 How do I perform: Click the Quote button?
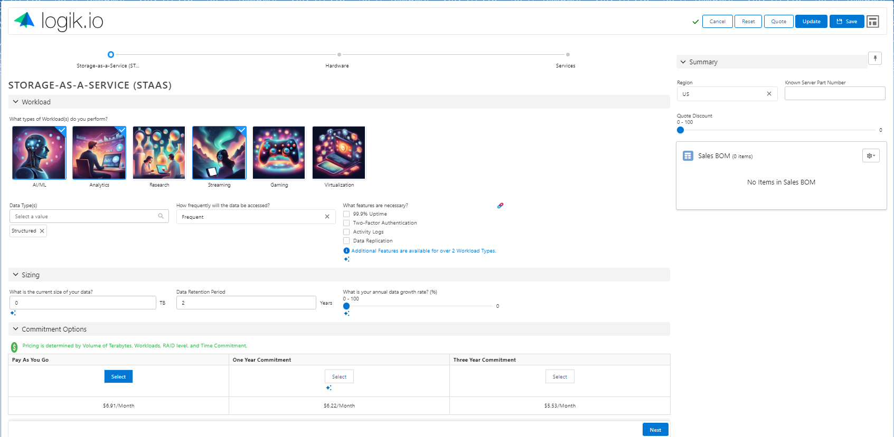point(778,22)
